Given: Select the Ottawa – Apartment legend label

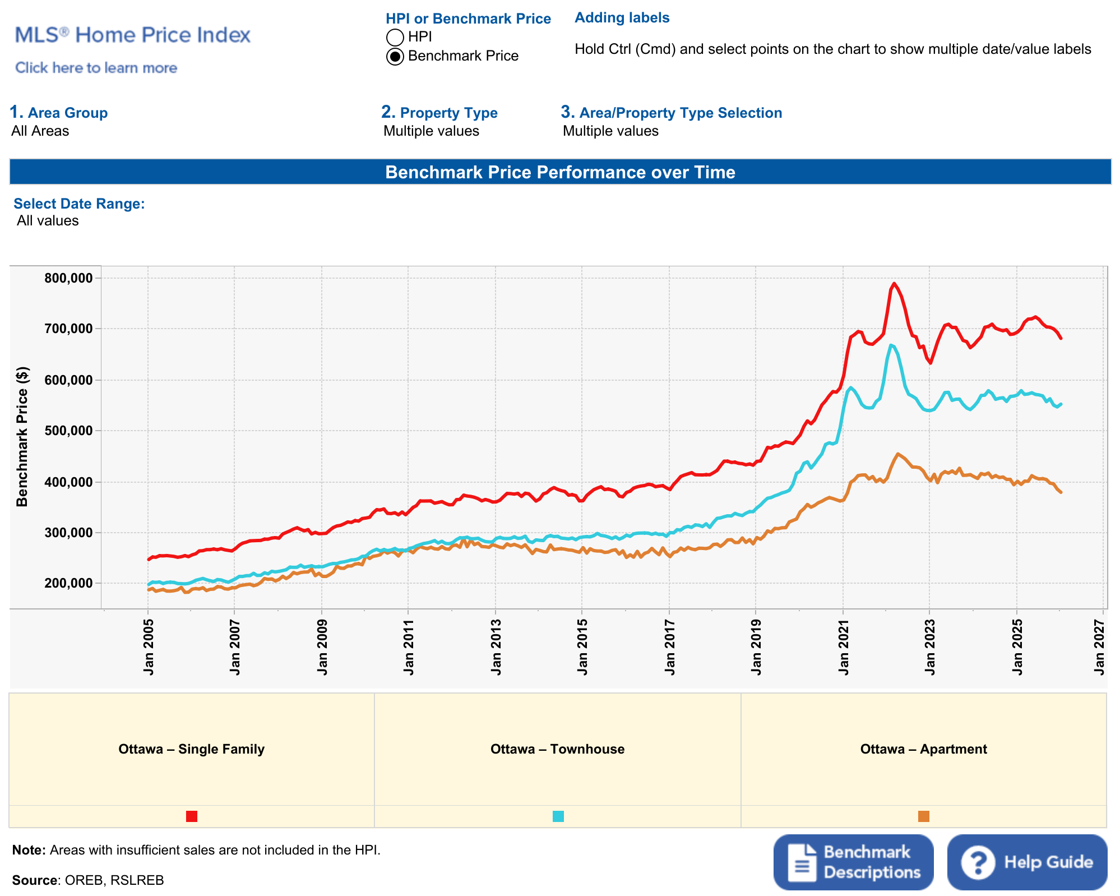Looking at the screenshot, I should tap(923, 749).
